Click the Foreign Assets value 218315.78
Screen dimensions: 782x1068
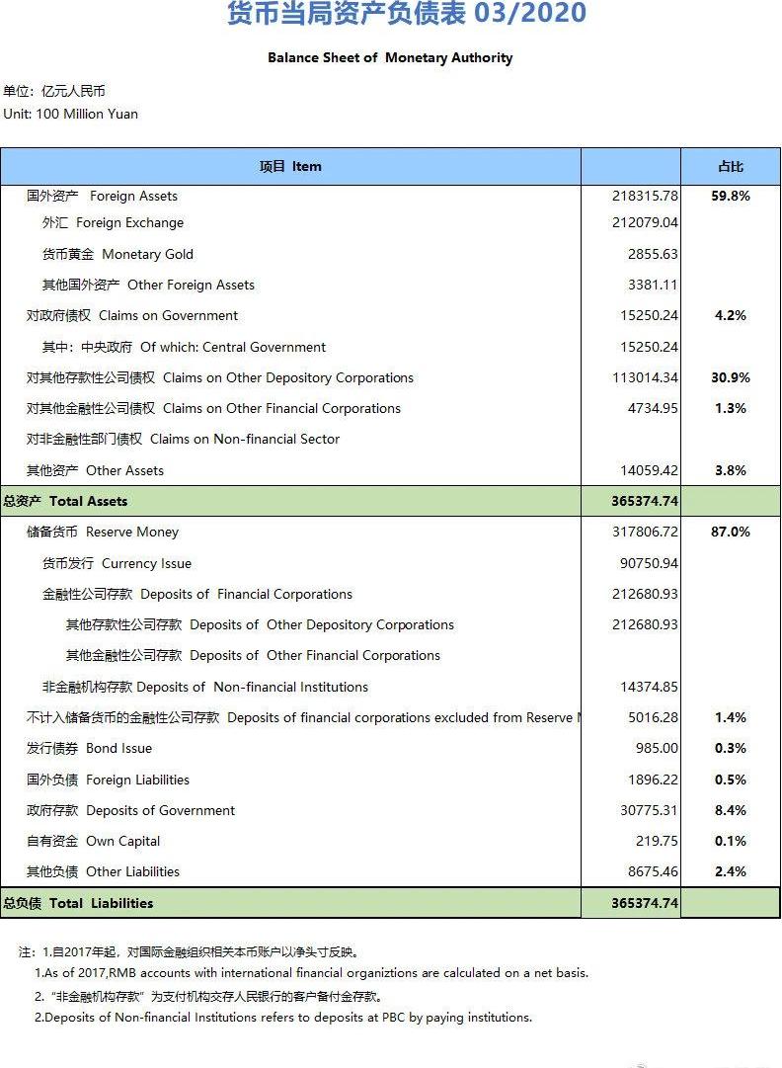point(645,196)
